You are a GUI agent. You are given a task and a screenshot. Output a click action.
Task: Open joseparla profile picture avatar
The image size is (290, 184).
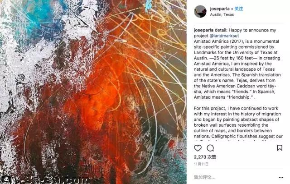pyautogui.click(x=200, y=11)
